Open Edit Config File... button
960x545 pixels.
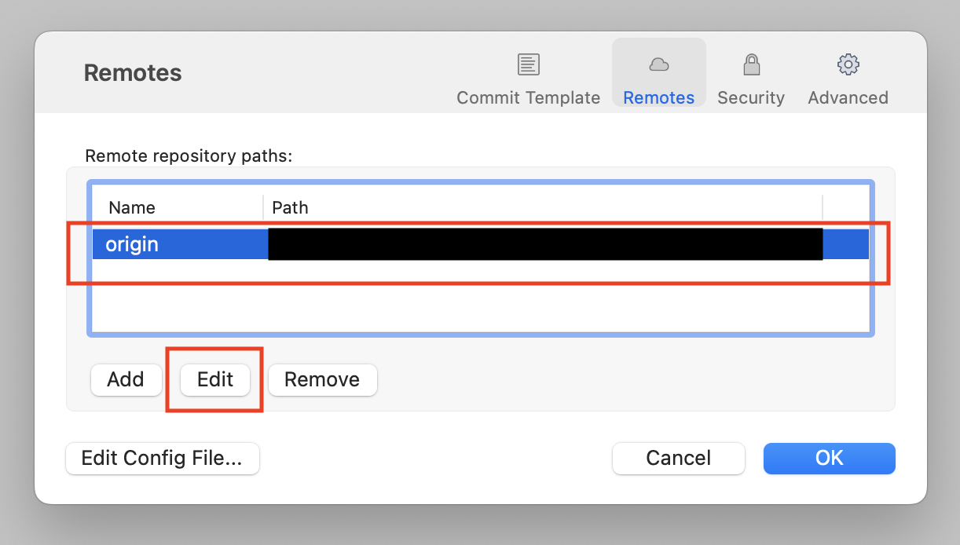point(162,459)
